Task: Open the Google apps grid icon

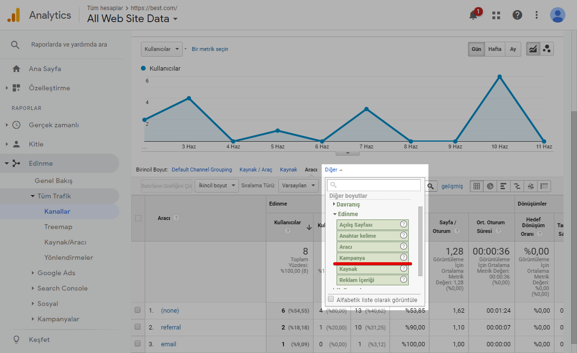Action: tap(496, 15)
